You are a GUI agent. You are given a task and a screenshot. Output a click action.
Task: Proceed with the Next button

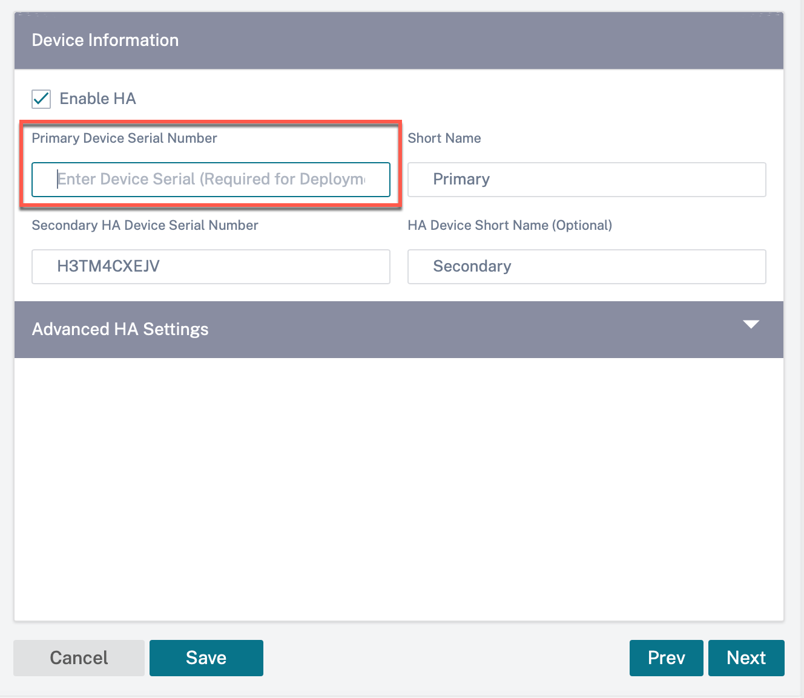click(x=746, y=658)
